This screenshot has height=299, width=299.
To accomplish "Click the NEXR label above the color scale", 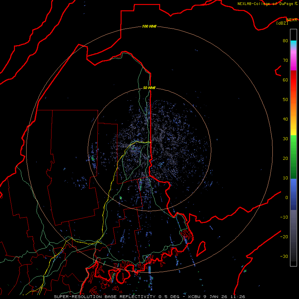I will pyautogui.click(x=292, y=20).
